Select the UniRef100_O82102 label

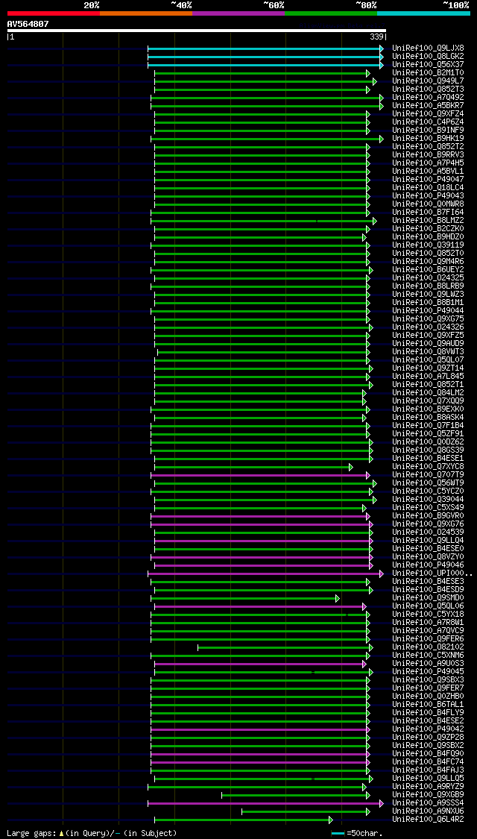pos(428,647)
